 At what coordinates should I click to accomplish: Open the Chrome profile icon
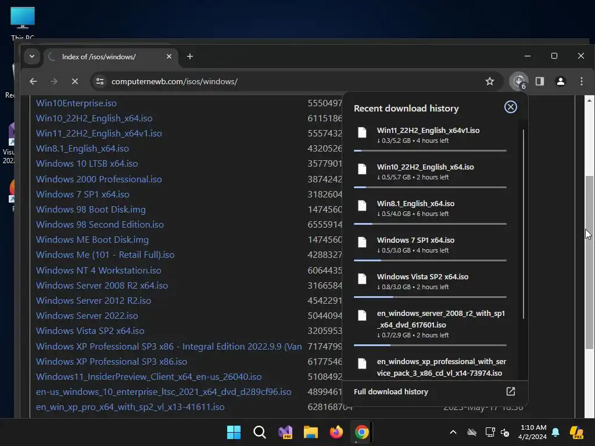tap(560, 81)
